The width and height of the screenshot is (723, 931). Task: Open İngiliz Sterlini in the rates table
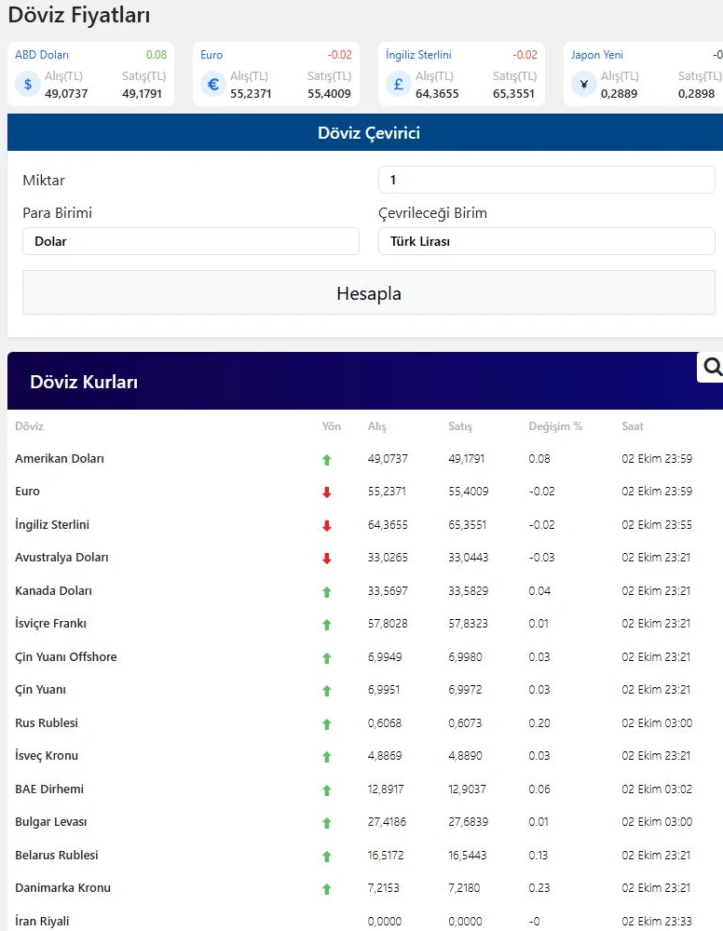coord(52,524)
